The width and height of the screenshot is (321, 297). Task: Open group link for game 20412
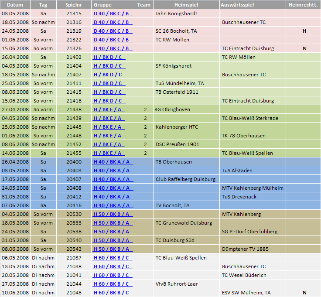pyautogui.click(x=113, y=197)
